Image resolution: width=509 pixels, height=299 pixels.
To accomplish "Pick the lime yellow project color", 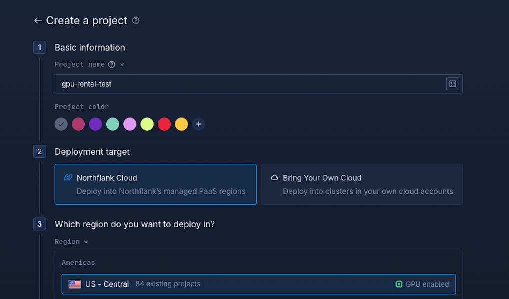I will 147,124.
